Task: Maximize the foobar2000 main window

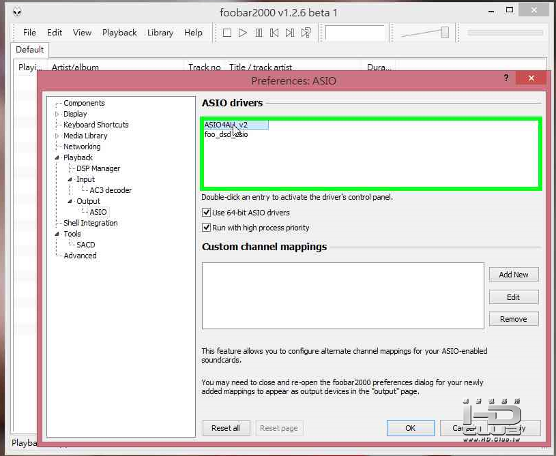Action: click(x=510, y=10)
